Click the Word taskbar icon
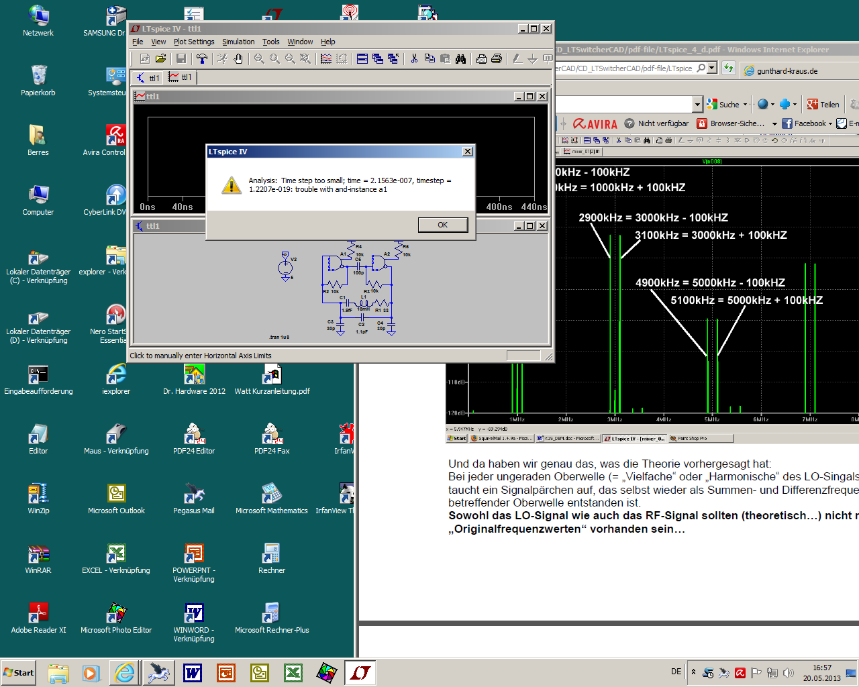Image resolution: width=859 pixels, height=687 pixels. click(x=193, y=673)
